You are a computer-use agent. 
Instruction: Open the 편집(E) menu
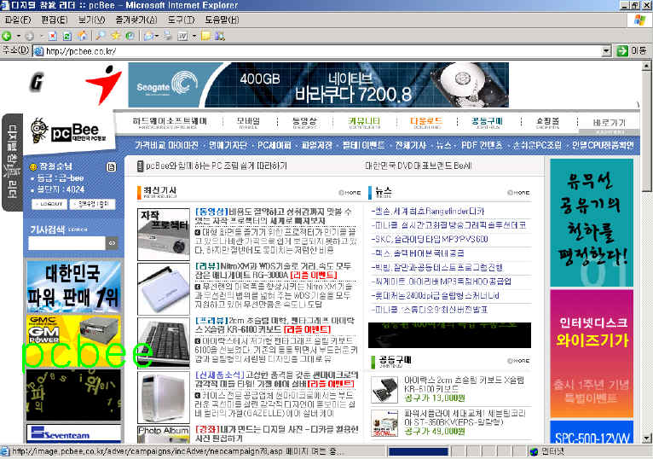pyautogui.click(x=55, y=20)
